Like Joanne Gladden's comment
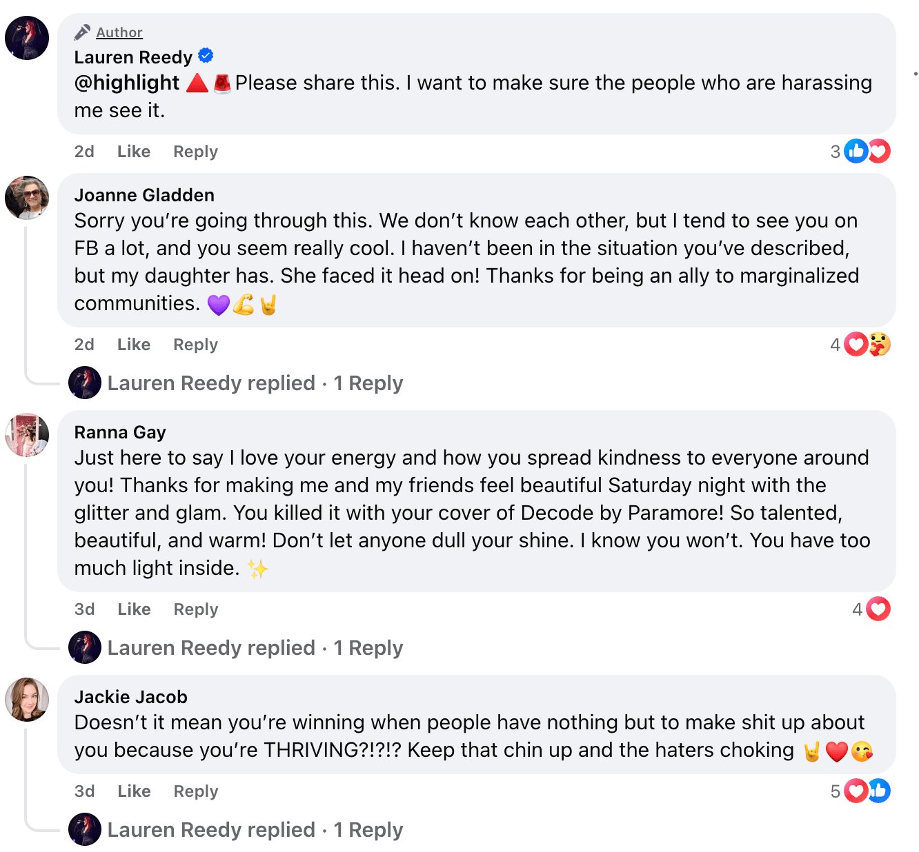The width and height of the screenshot is (919, 852). (x=133, y=344)
